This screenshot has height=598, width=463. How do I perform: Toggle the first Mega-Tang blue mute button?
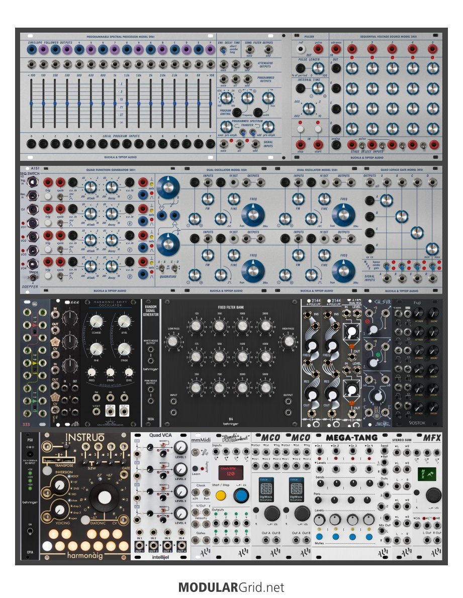click(319, 537)
